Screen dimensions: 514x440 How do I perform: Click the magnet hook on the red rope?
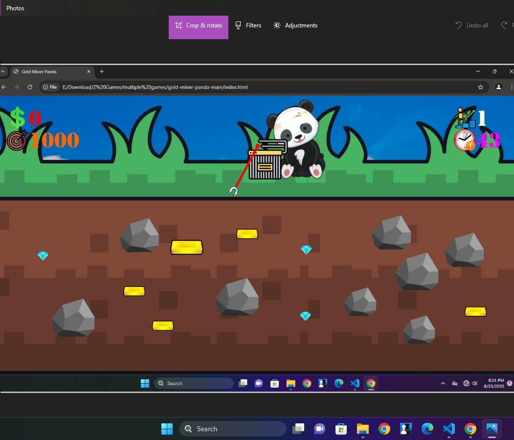click(x=233, y=191)
